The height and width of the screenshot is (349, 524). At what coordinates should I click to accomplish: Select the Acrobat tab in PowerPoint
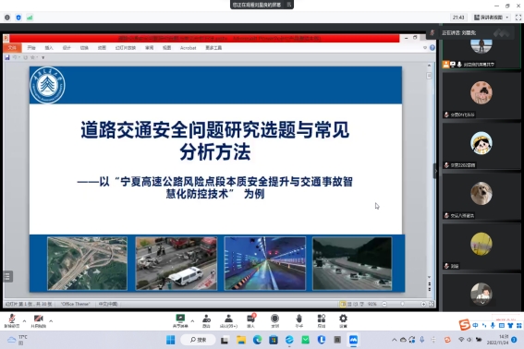(188, 48)
